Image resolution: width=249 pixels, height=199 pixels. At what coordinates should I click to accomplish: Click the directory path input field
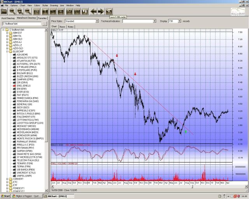coord(22,24)
